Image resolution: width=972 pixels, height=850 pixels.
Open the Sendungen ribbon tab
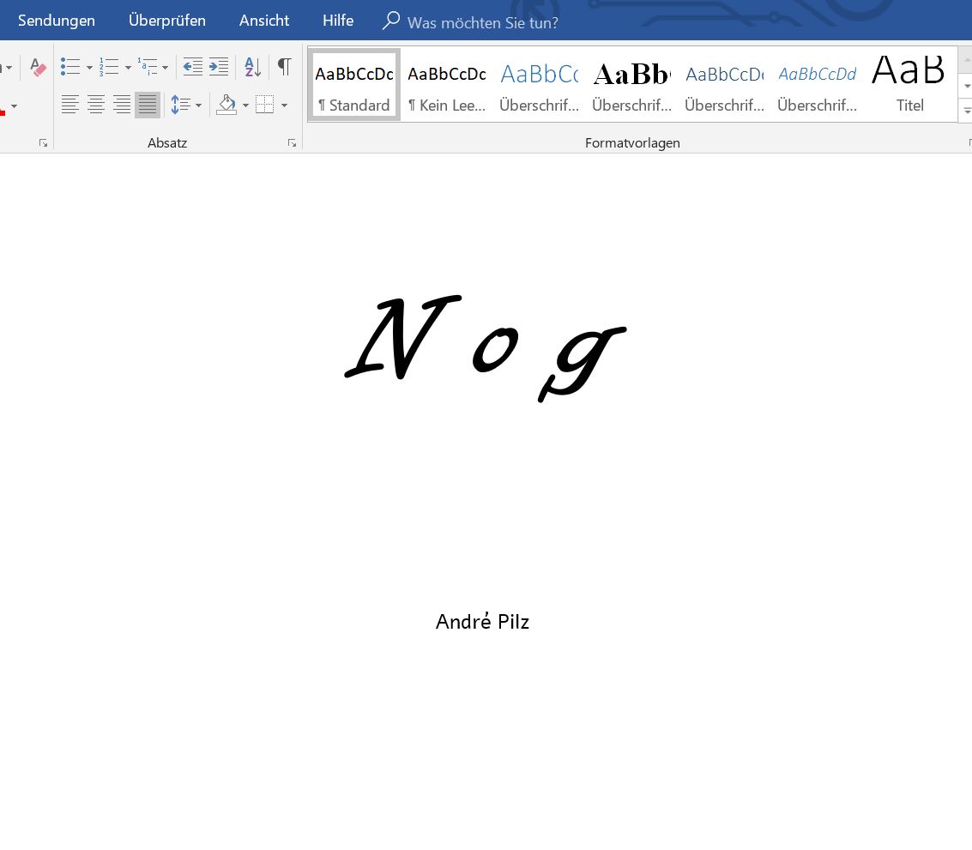(x=57, y=21)
